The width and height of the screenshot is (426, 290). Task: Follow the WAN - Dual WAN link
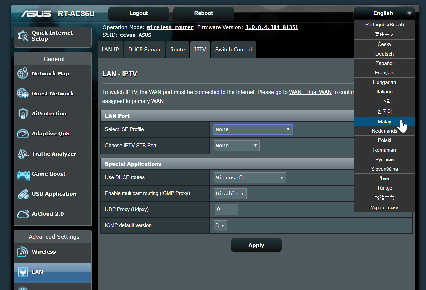point(310,92)
